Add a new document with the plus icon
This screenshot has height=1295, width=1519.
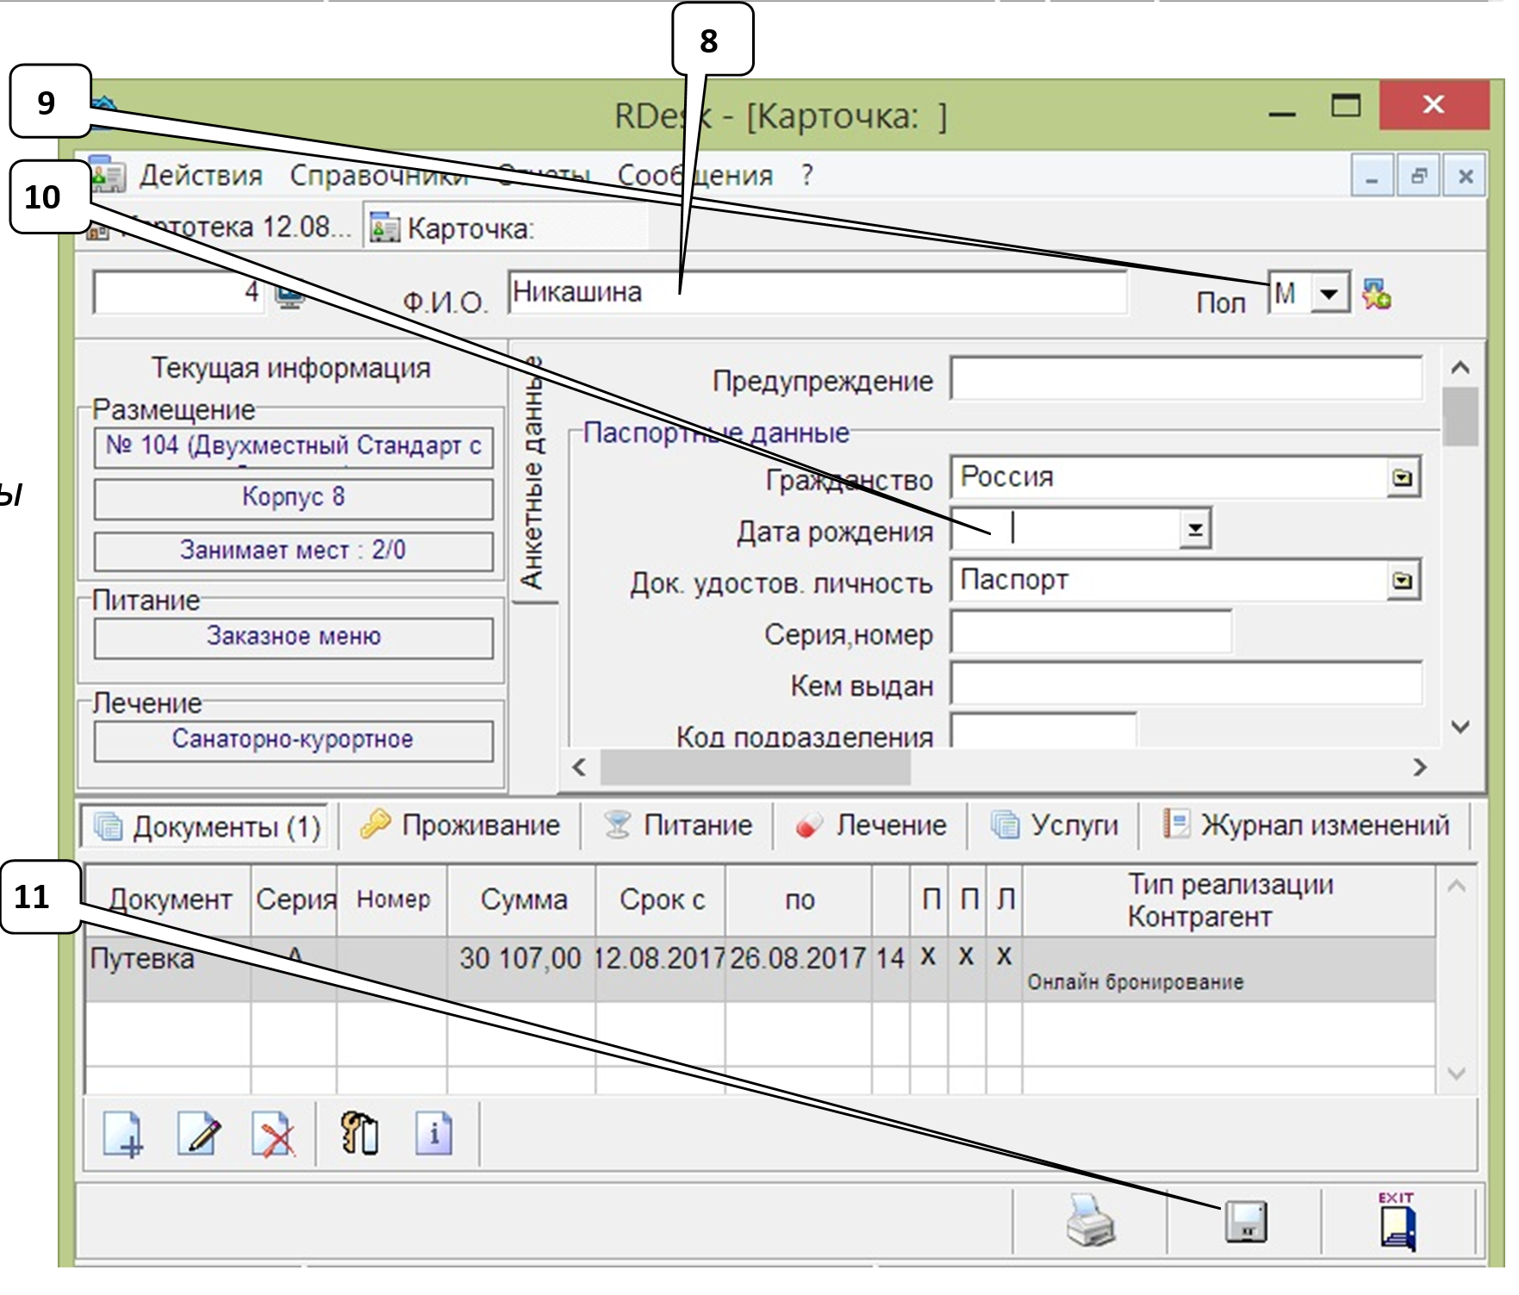[x=122, y=1134]
